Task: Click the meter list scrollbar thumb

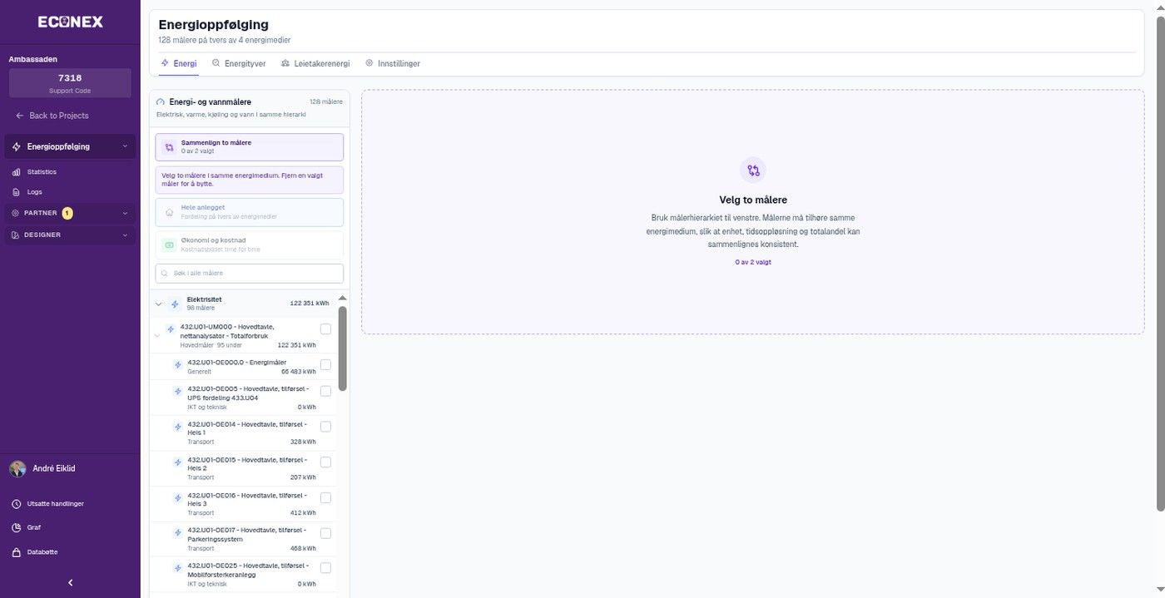Action: (343, 348)
